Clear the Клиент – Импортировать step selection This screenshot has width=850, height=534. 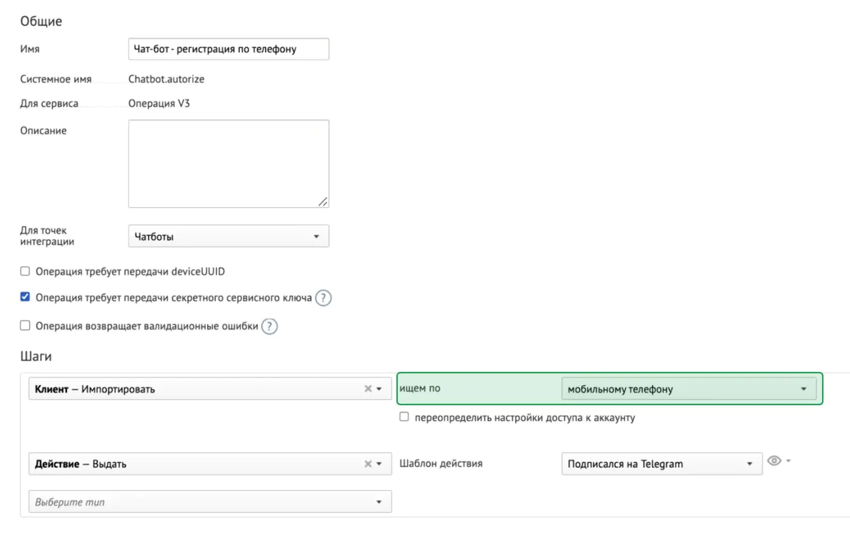coord(368,389)
